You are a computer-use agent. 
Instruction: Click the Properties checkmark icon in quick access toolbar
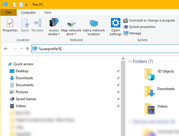pos(15,5)
